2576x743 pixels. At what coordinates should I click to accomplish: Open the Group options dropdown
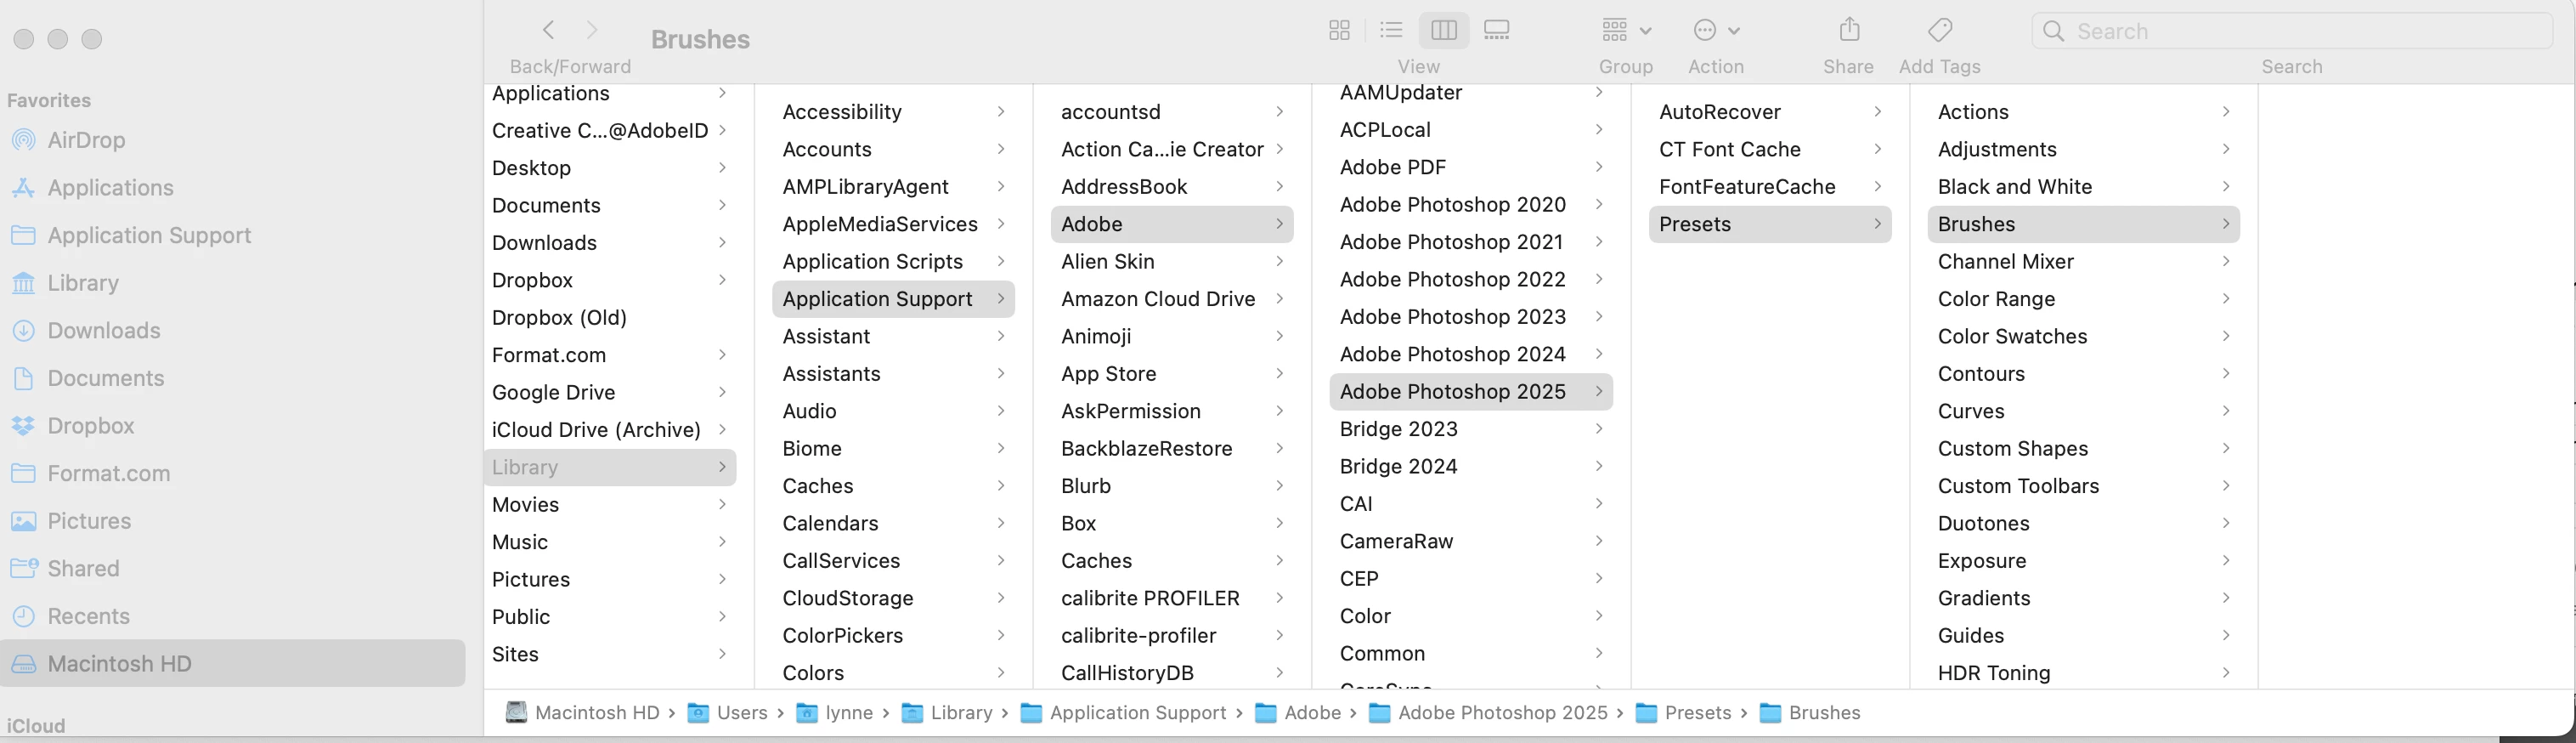[1626, 30]
